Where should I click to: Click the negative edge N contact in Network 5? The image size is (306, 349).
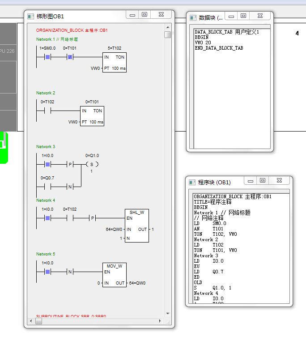pyautogui.click(x=70, y=272)
